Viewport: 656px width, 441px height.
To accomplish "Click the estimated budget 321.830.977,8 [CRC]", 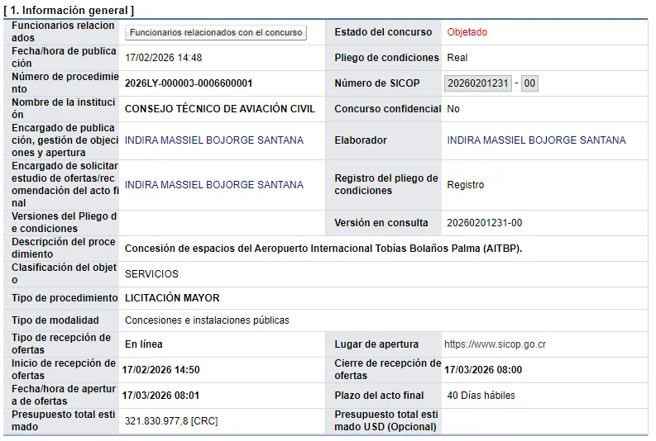I will coord(171,421).
